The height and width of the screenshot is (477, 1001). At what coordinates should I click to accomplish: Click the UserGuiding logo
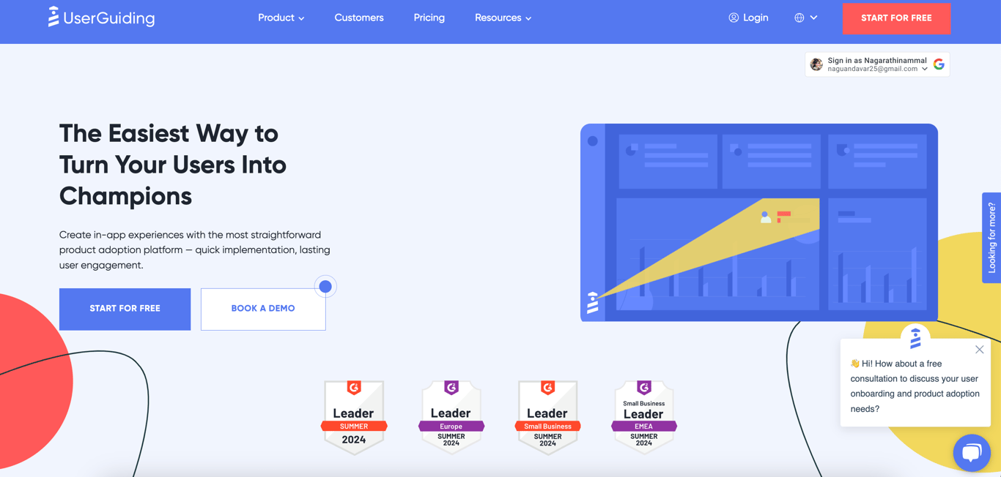pos(101,18)
